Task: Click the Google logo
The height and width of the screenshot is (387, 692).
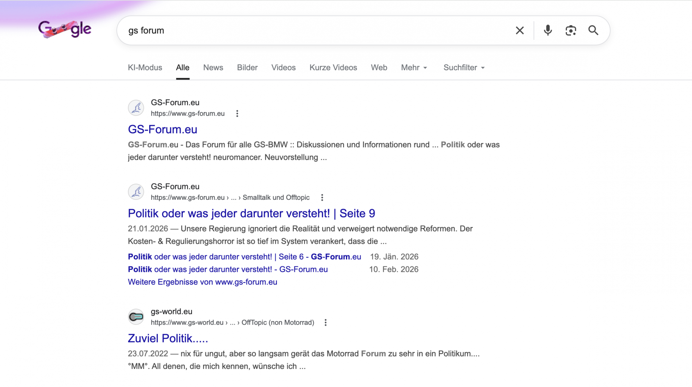Action: pos(65,29)
